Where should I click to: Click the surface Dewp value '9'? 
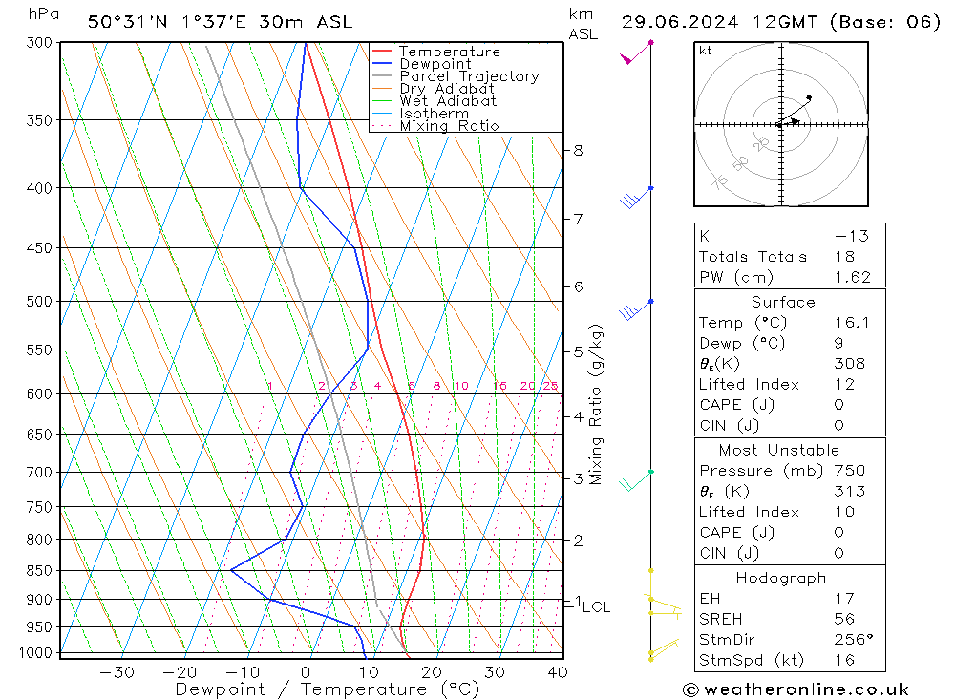coord(839,343)
